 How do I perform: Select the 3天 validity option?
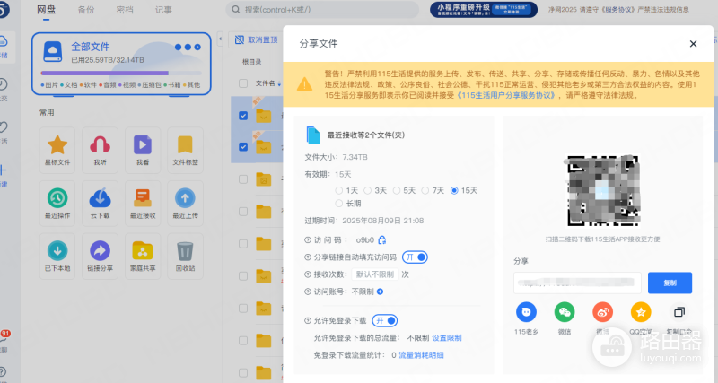click(368, 190)
